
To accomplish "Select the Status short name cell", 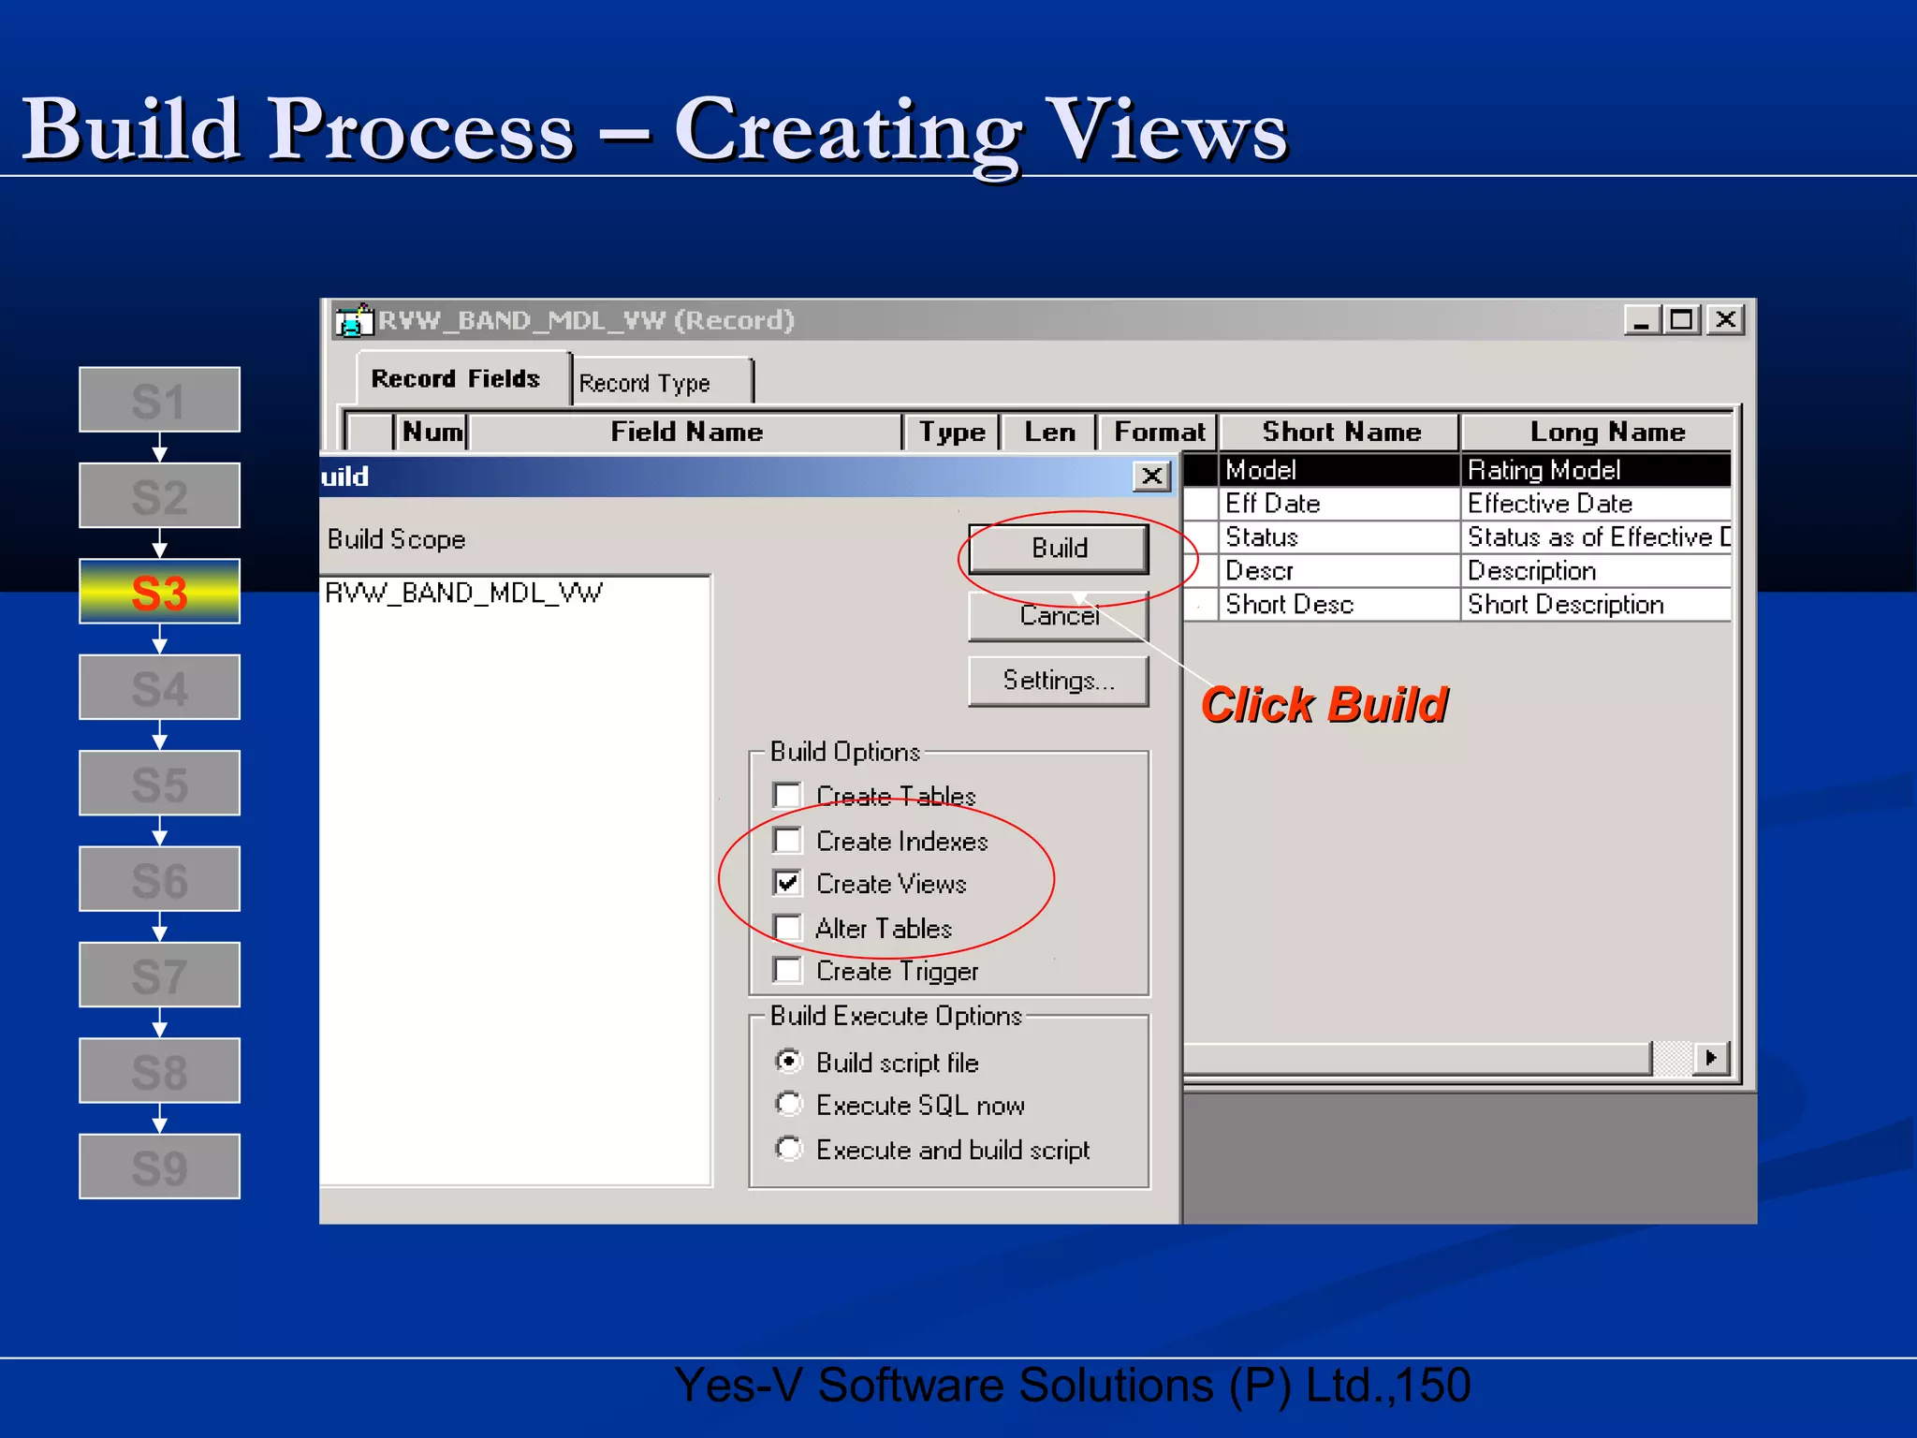I will point(1339,537).
